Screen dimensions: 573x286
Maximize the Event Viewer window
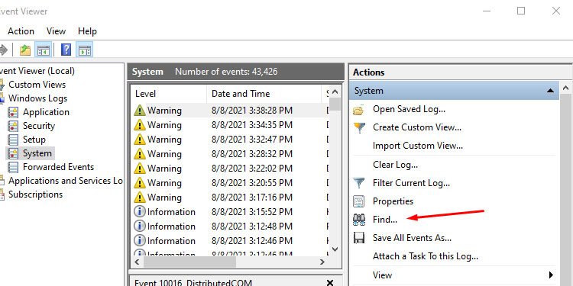click(521, 11)
